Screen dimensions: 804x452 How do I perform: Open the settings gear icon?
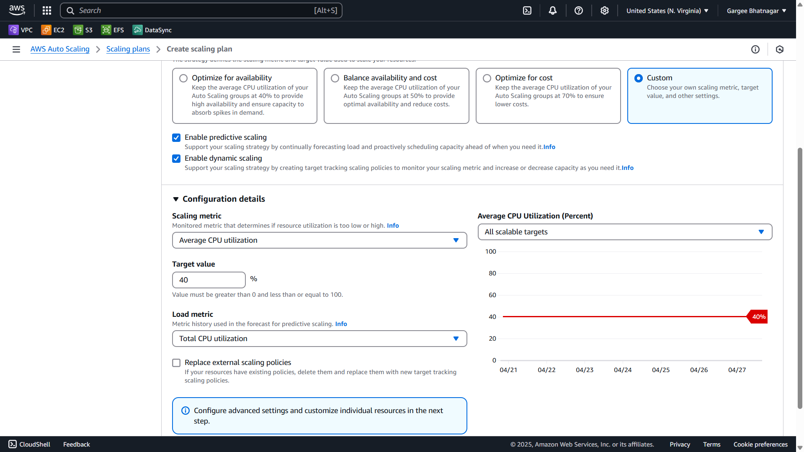coord(605,10)
